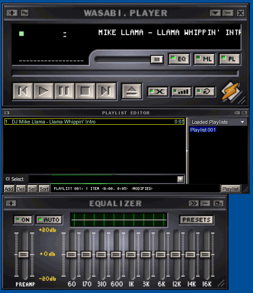
Task: Click the volume slider handle
Action: [x=157, y=59]
